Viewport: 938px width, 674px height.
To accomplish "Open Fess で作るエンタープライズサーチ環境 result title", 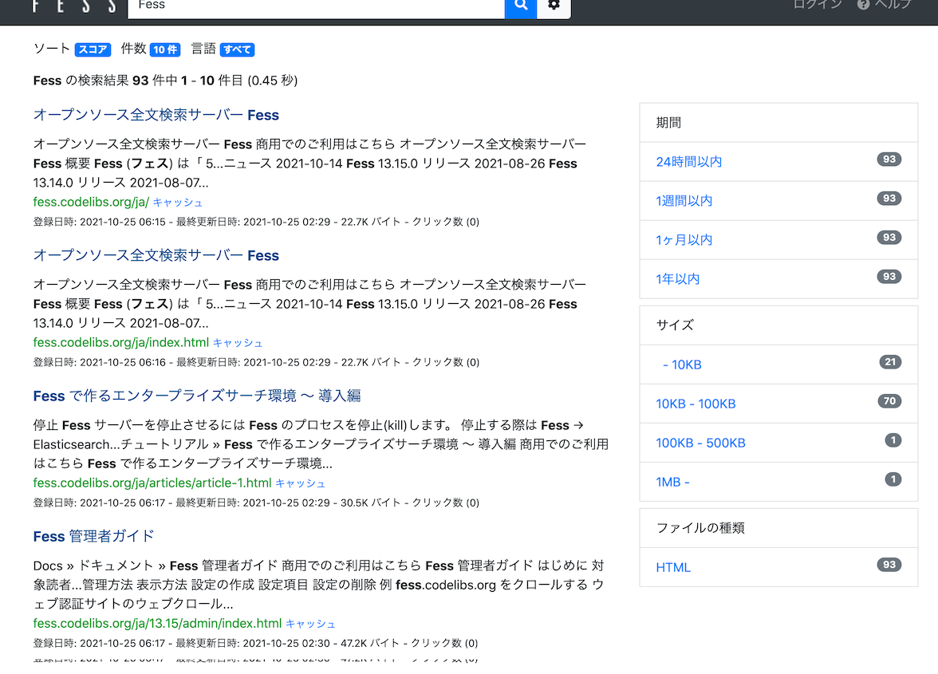I will click(x=197, y=396).
